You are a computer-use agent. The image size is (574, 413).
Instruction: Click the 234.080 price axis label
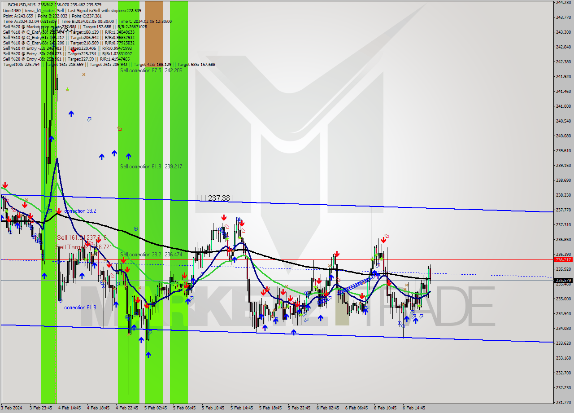[x=563, y=328]
